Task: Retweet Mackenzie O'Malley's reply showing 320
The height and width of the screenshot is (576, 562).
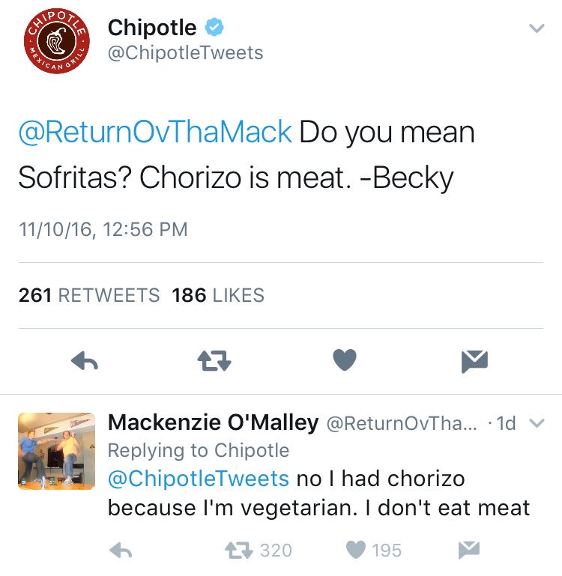Action: point(240,551)
